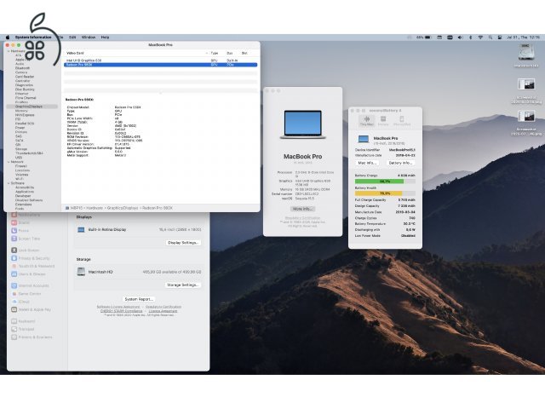Open the Software License Agreement link

point(118,307)
